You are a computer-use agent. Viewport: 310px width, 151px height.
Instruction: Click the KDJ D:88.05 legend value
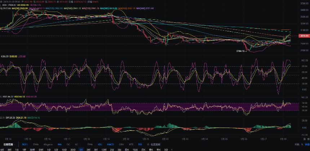(x=13, y=56)
